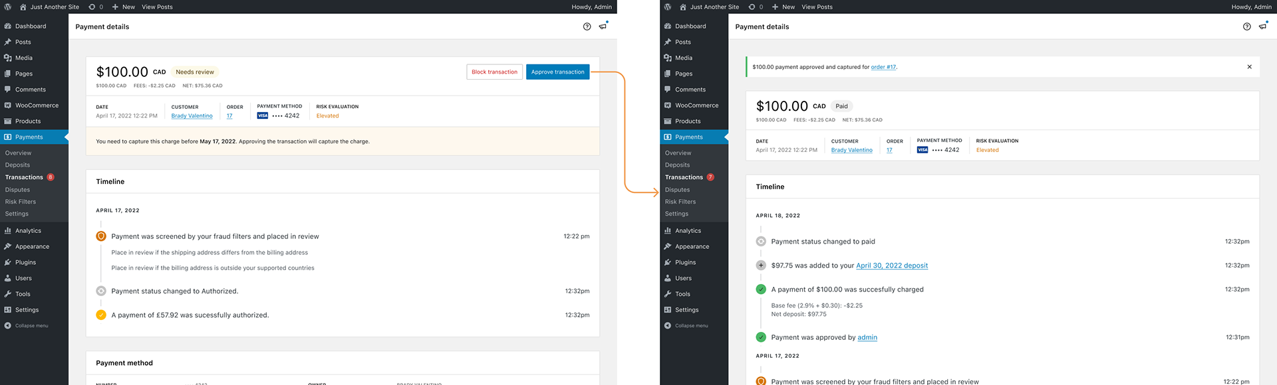The height and width of the screenshot is (385, 1277).
Task: Open Brady Valentino customer link in right window
Action: click(x=851, y=150)
